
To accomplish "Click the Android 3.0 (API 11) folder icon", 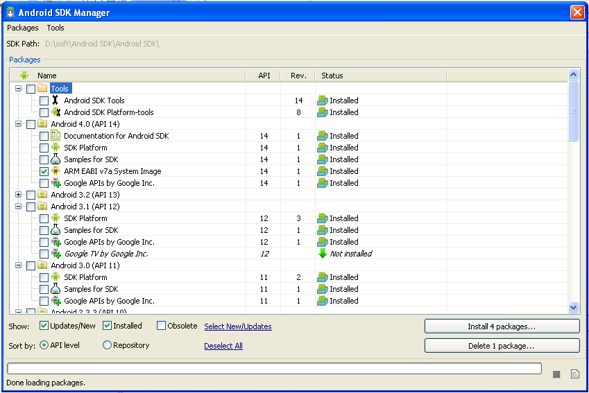I will pyautogui.click(x=42, y=265).
